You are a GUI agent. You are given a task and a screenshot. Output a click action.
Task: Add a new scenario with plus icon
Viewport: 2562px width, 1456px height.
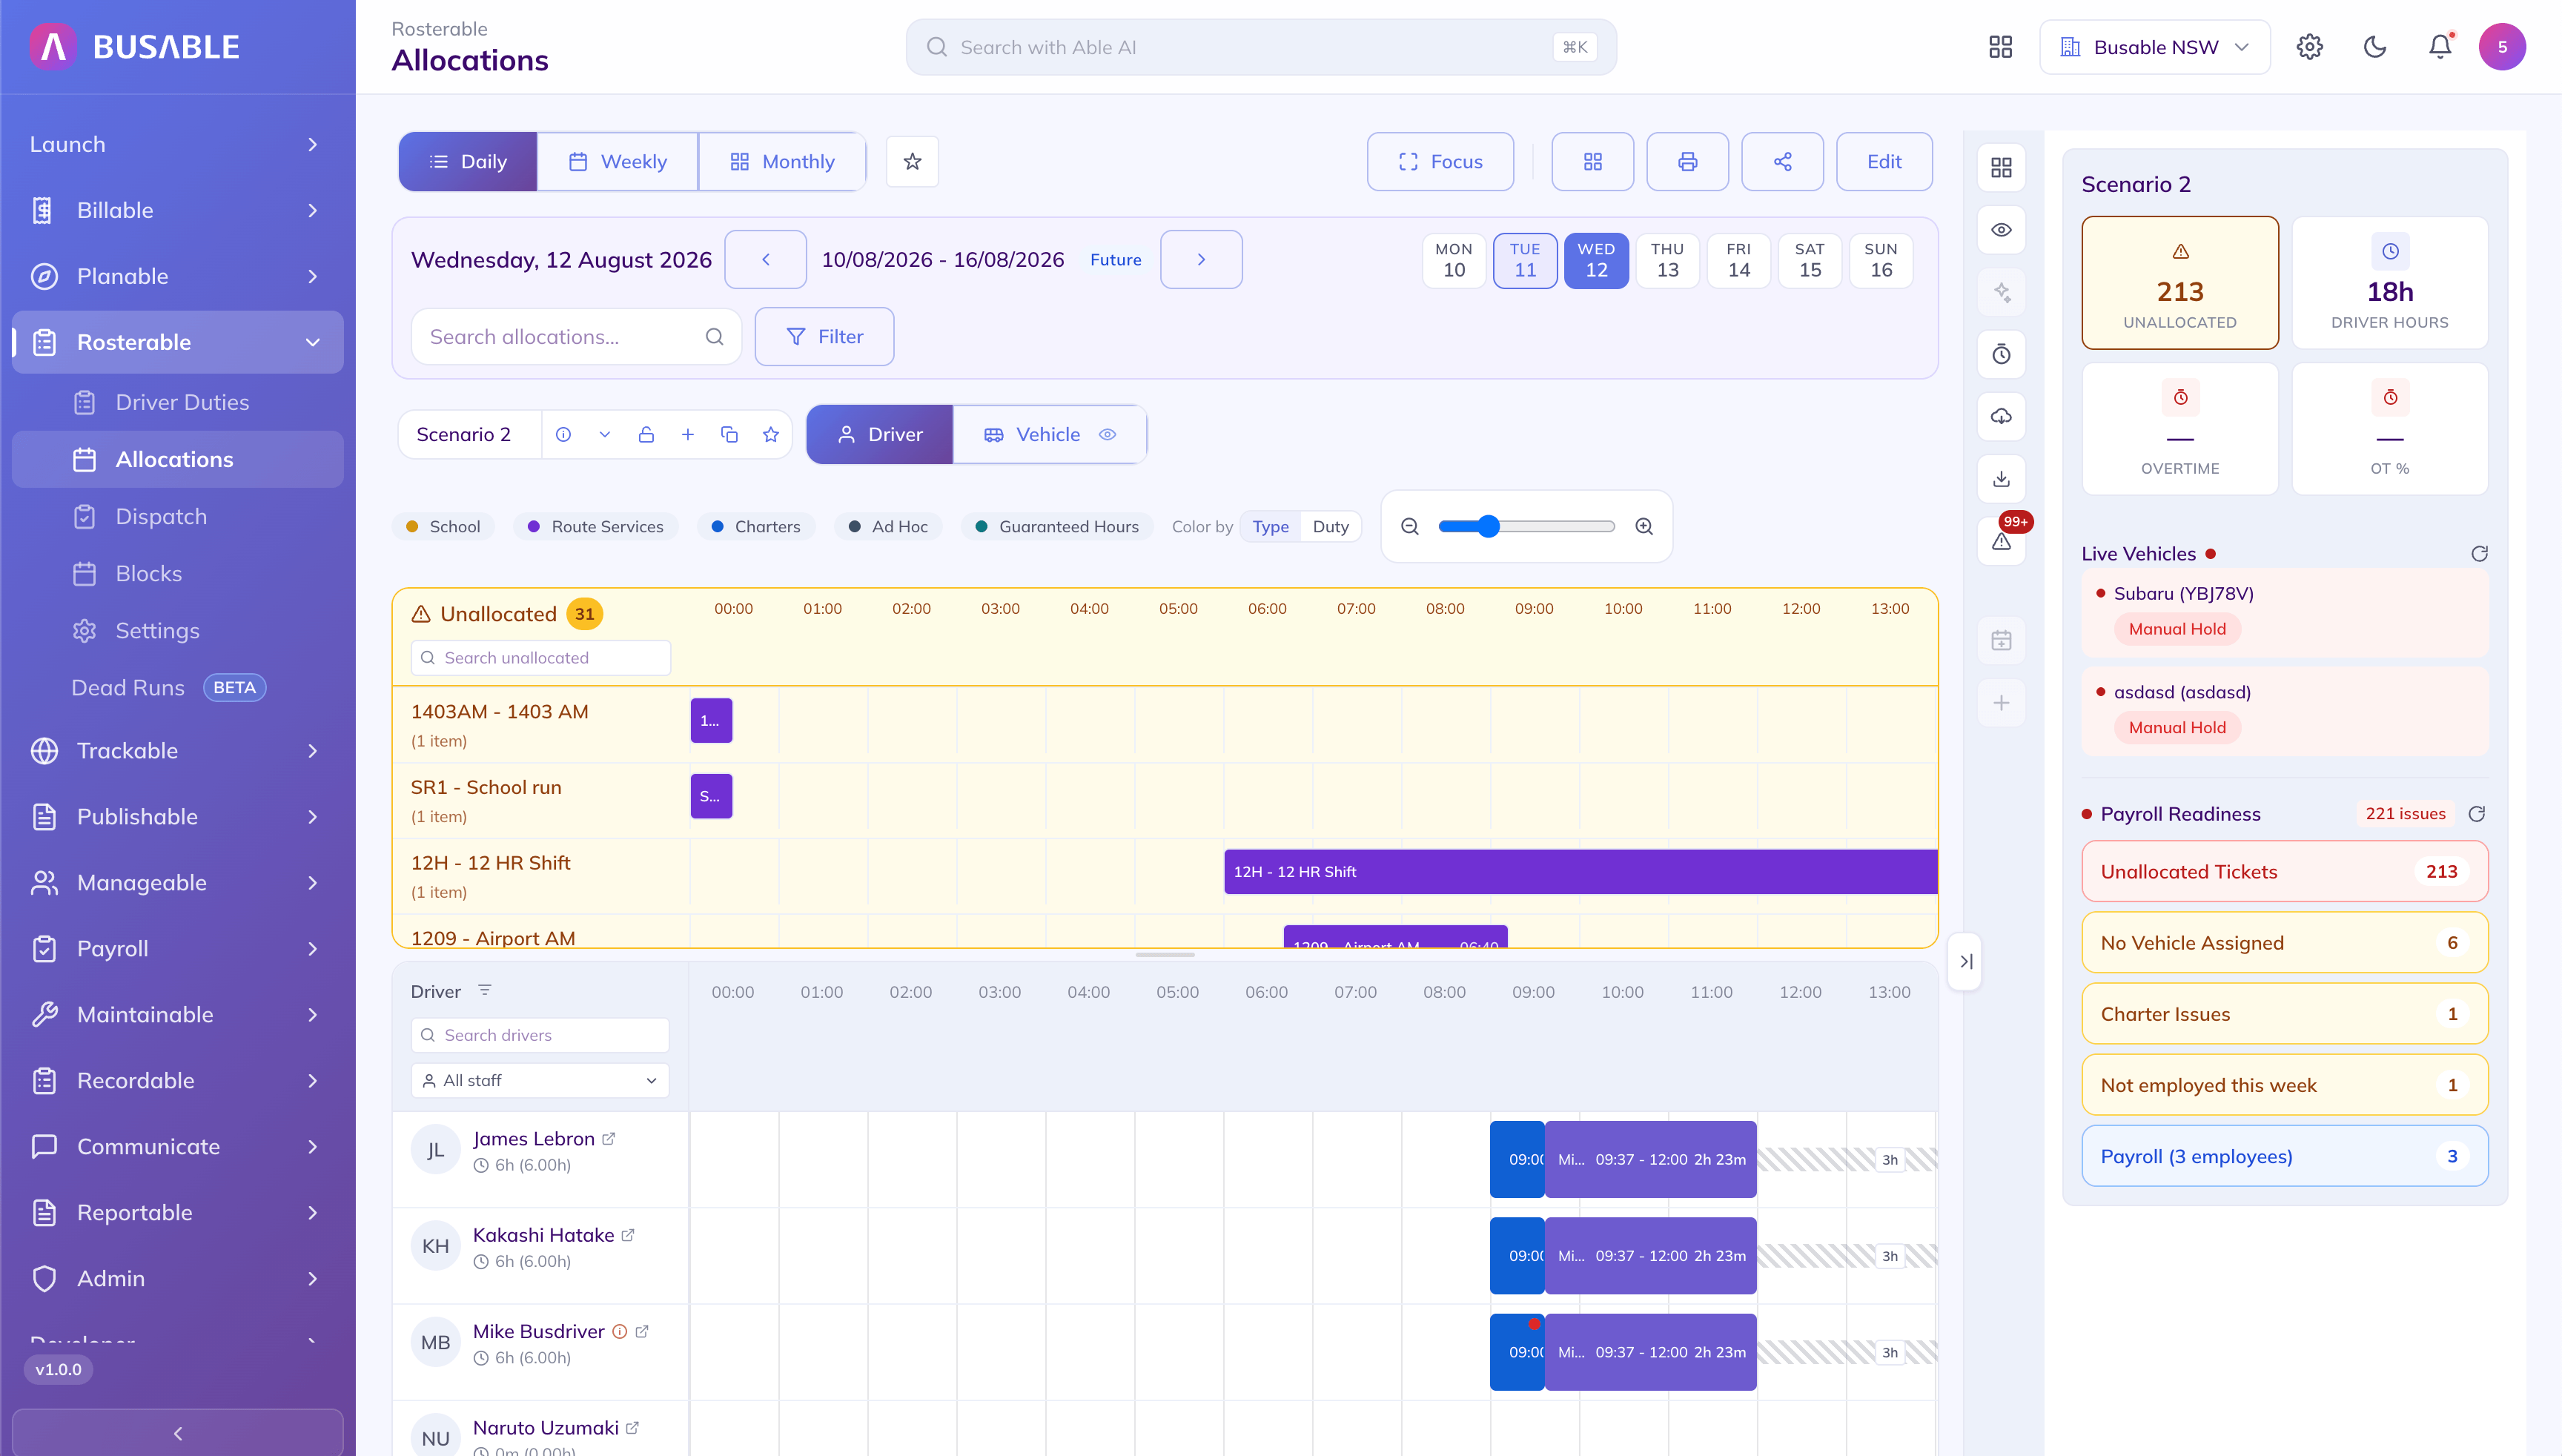pos(687,434)
